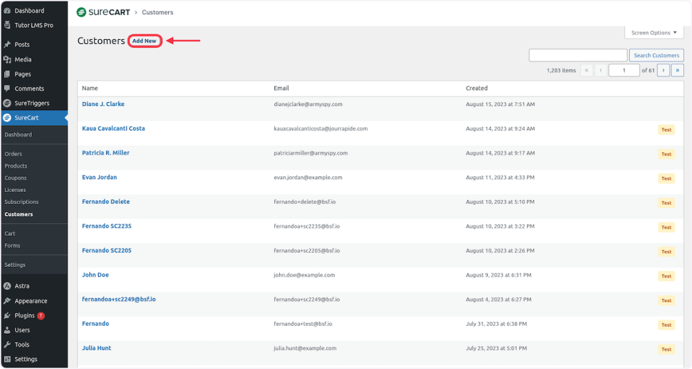The height and width of the screenshot is (369, 692).
Task: Click the Comments bubble icon
Action: [7, 89]
